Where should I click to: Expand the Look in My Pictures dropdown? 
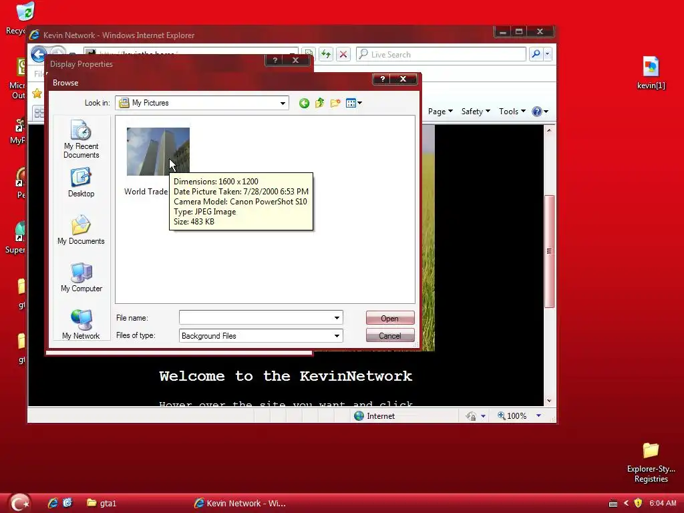click(x=283, y=104)
